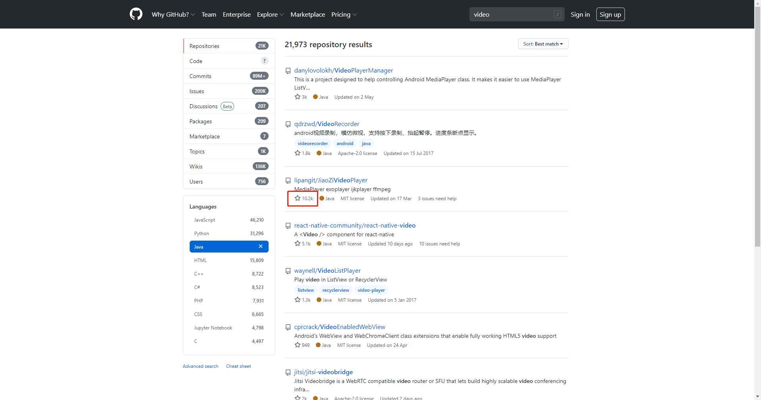
Task: Filter results by PHP language
Action: point(229,301)
